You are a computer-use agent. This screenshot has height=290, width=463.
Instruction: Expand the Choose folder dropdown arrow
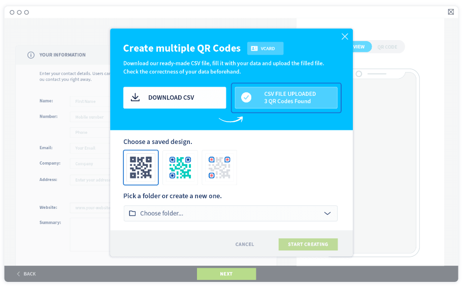click(327, 213)
